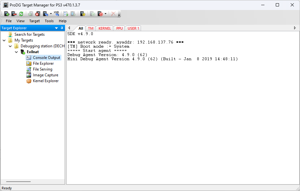
Task: Click the Search for Targets folder icon
Action: tap(10, 34)
